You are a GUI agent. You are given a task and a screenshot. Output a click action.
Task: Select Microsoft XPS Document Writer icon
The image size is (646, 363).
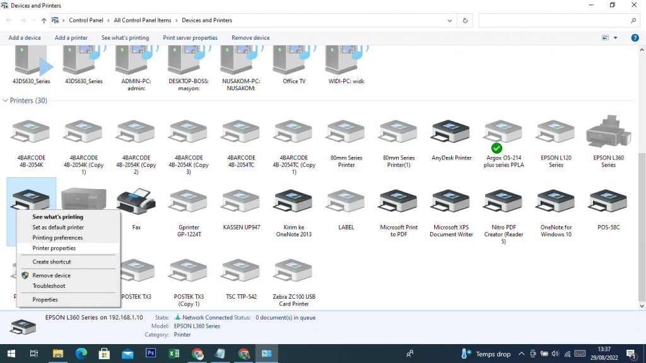450,202
